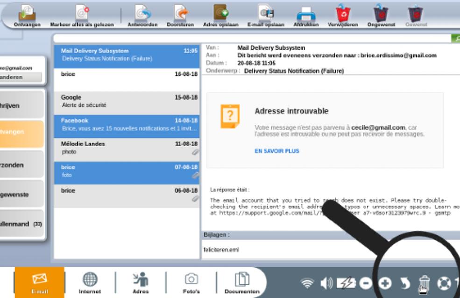Screen dimensions: 460x298
Task: Open the Google Alerte de sécurité email
Action: [127, 103]
